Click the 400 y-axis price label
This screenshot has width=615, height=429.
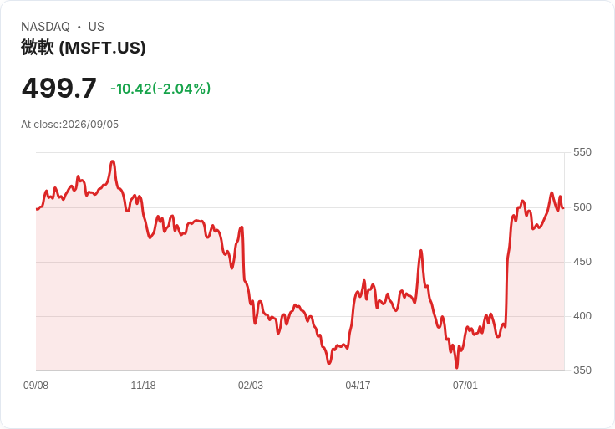[582, 316]
